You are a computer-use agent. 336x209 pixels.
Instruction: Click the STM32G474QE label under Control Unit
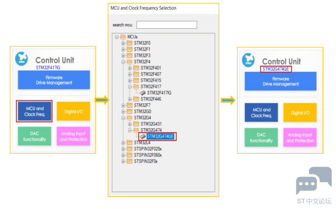tap(276, 69)
